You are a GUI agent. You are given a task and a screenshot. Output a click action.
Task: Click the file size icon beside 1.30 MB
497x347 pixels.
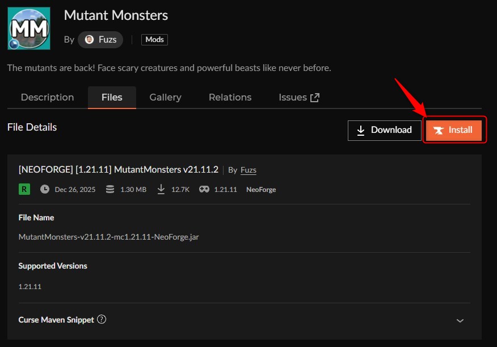tap(110, 189)
